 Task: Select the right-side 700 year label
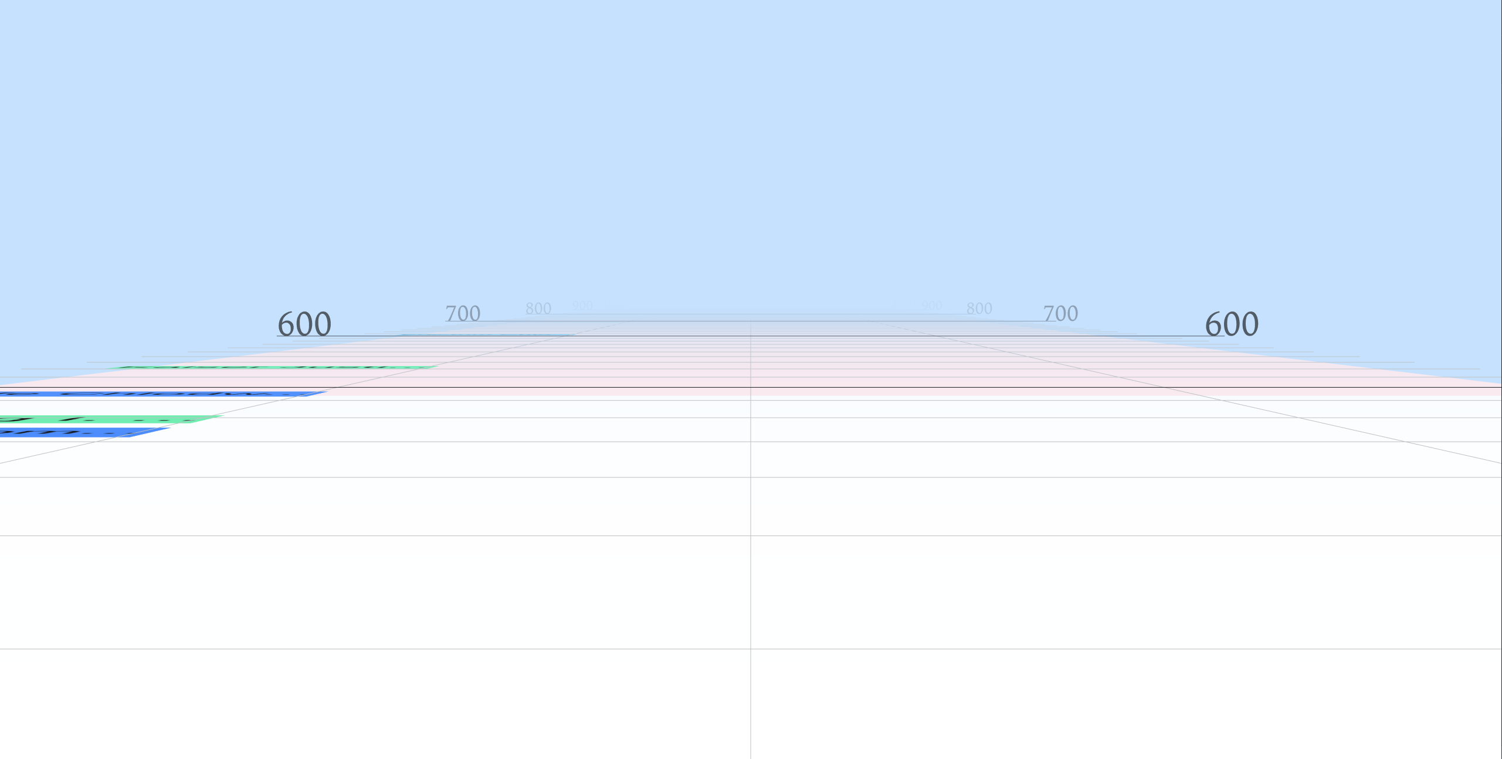point(1060,314)
